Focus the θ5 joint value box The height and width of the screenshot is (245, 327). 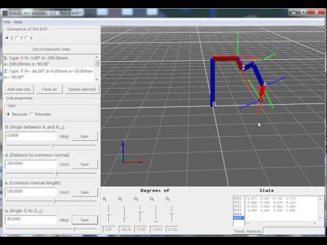(172, 229)
